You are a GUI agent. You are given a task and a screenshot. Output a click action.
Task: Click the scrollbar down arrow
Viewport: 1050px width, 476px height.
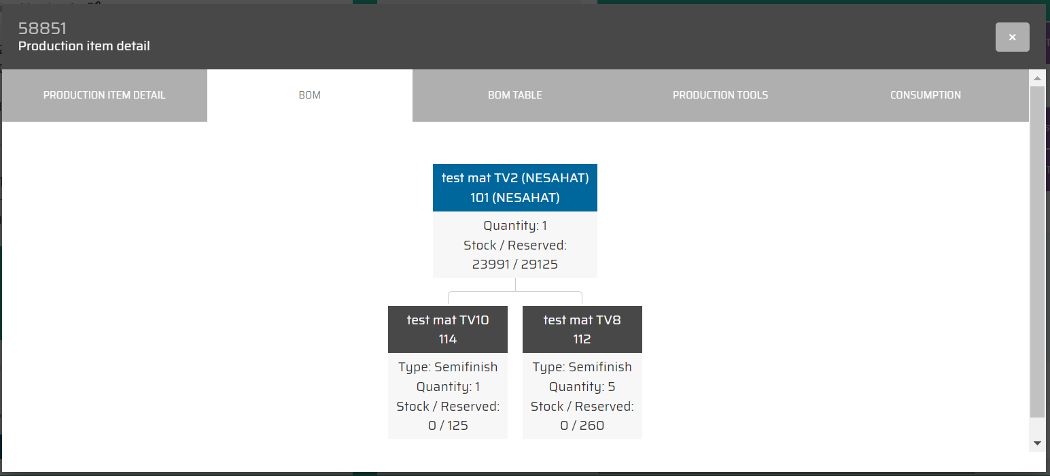point(1037,443)
